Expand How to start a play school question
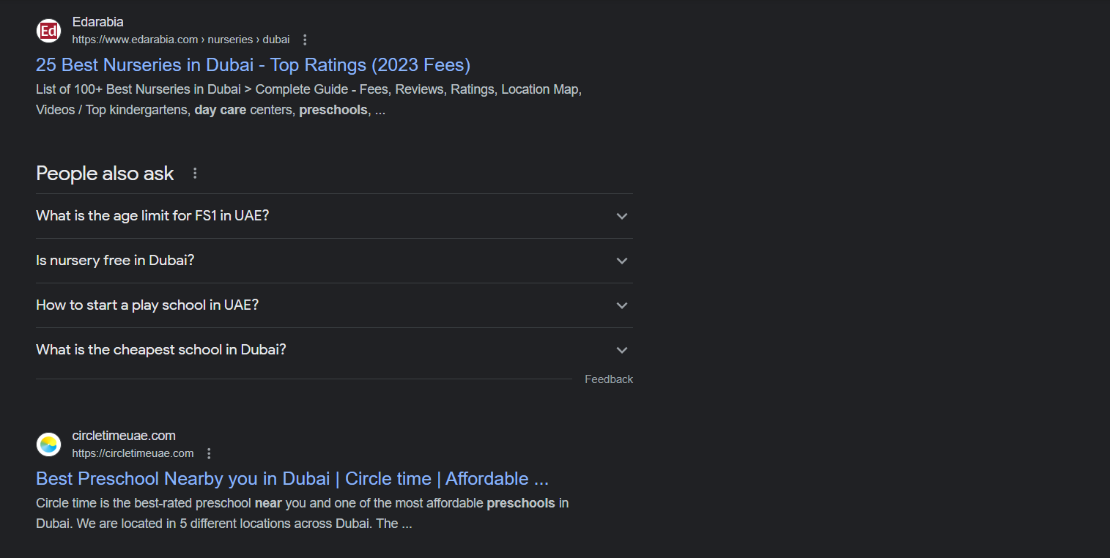Image resolution: width=1110 pixels, height=558 pixels. (334, 305)
